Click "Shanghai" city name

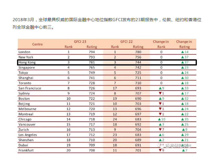26,78
